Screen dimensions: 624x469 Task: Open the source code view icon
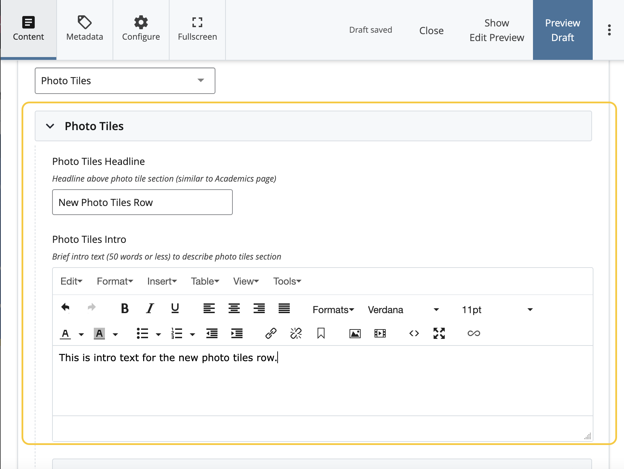tap(414, 333)
